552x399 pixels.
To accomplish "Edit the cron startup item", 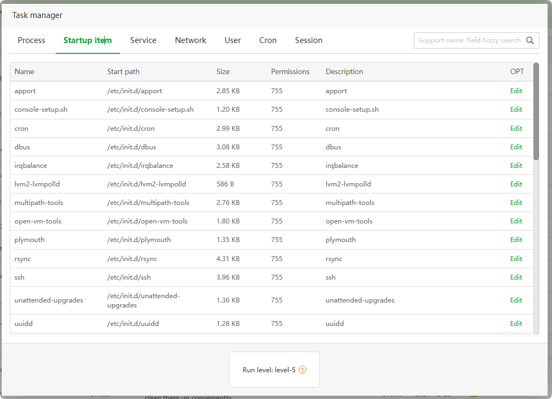I will point(516,129).
